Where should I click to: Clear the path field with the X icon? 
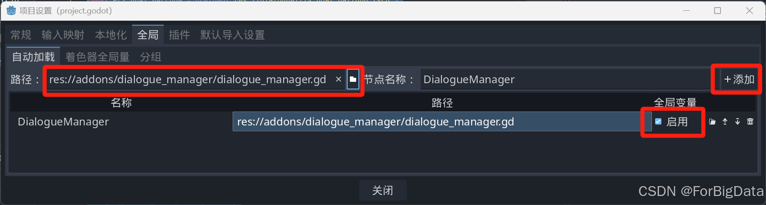(x=339, y=80)
